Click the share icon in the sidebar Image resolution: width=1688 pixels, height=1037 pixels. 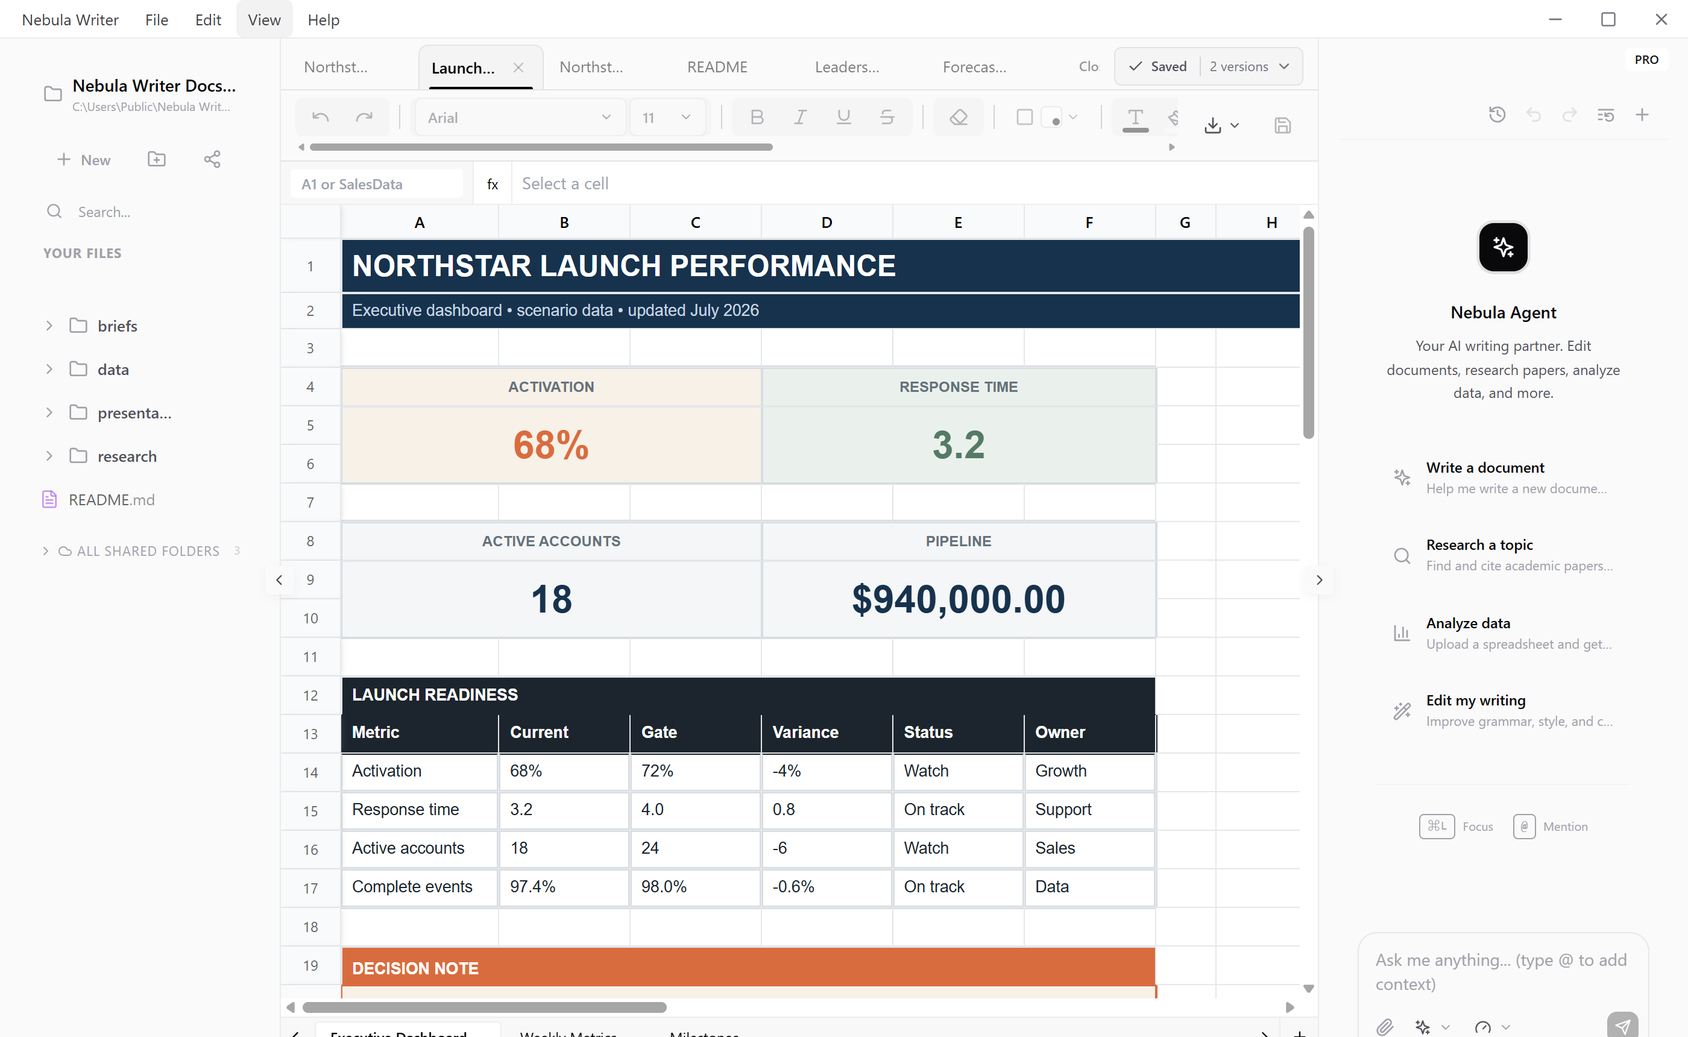pos(212,159)
